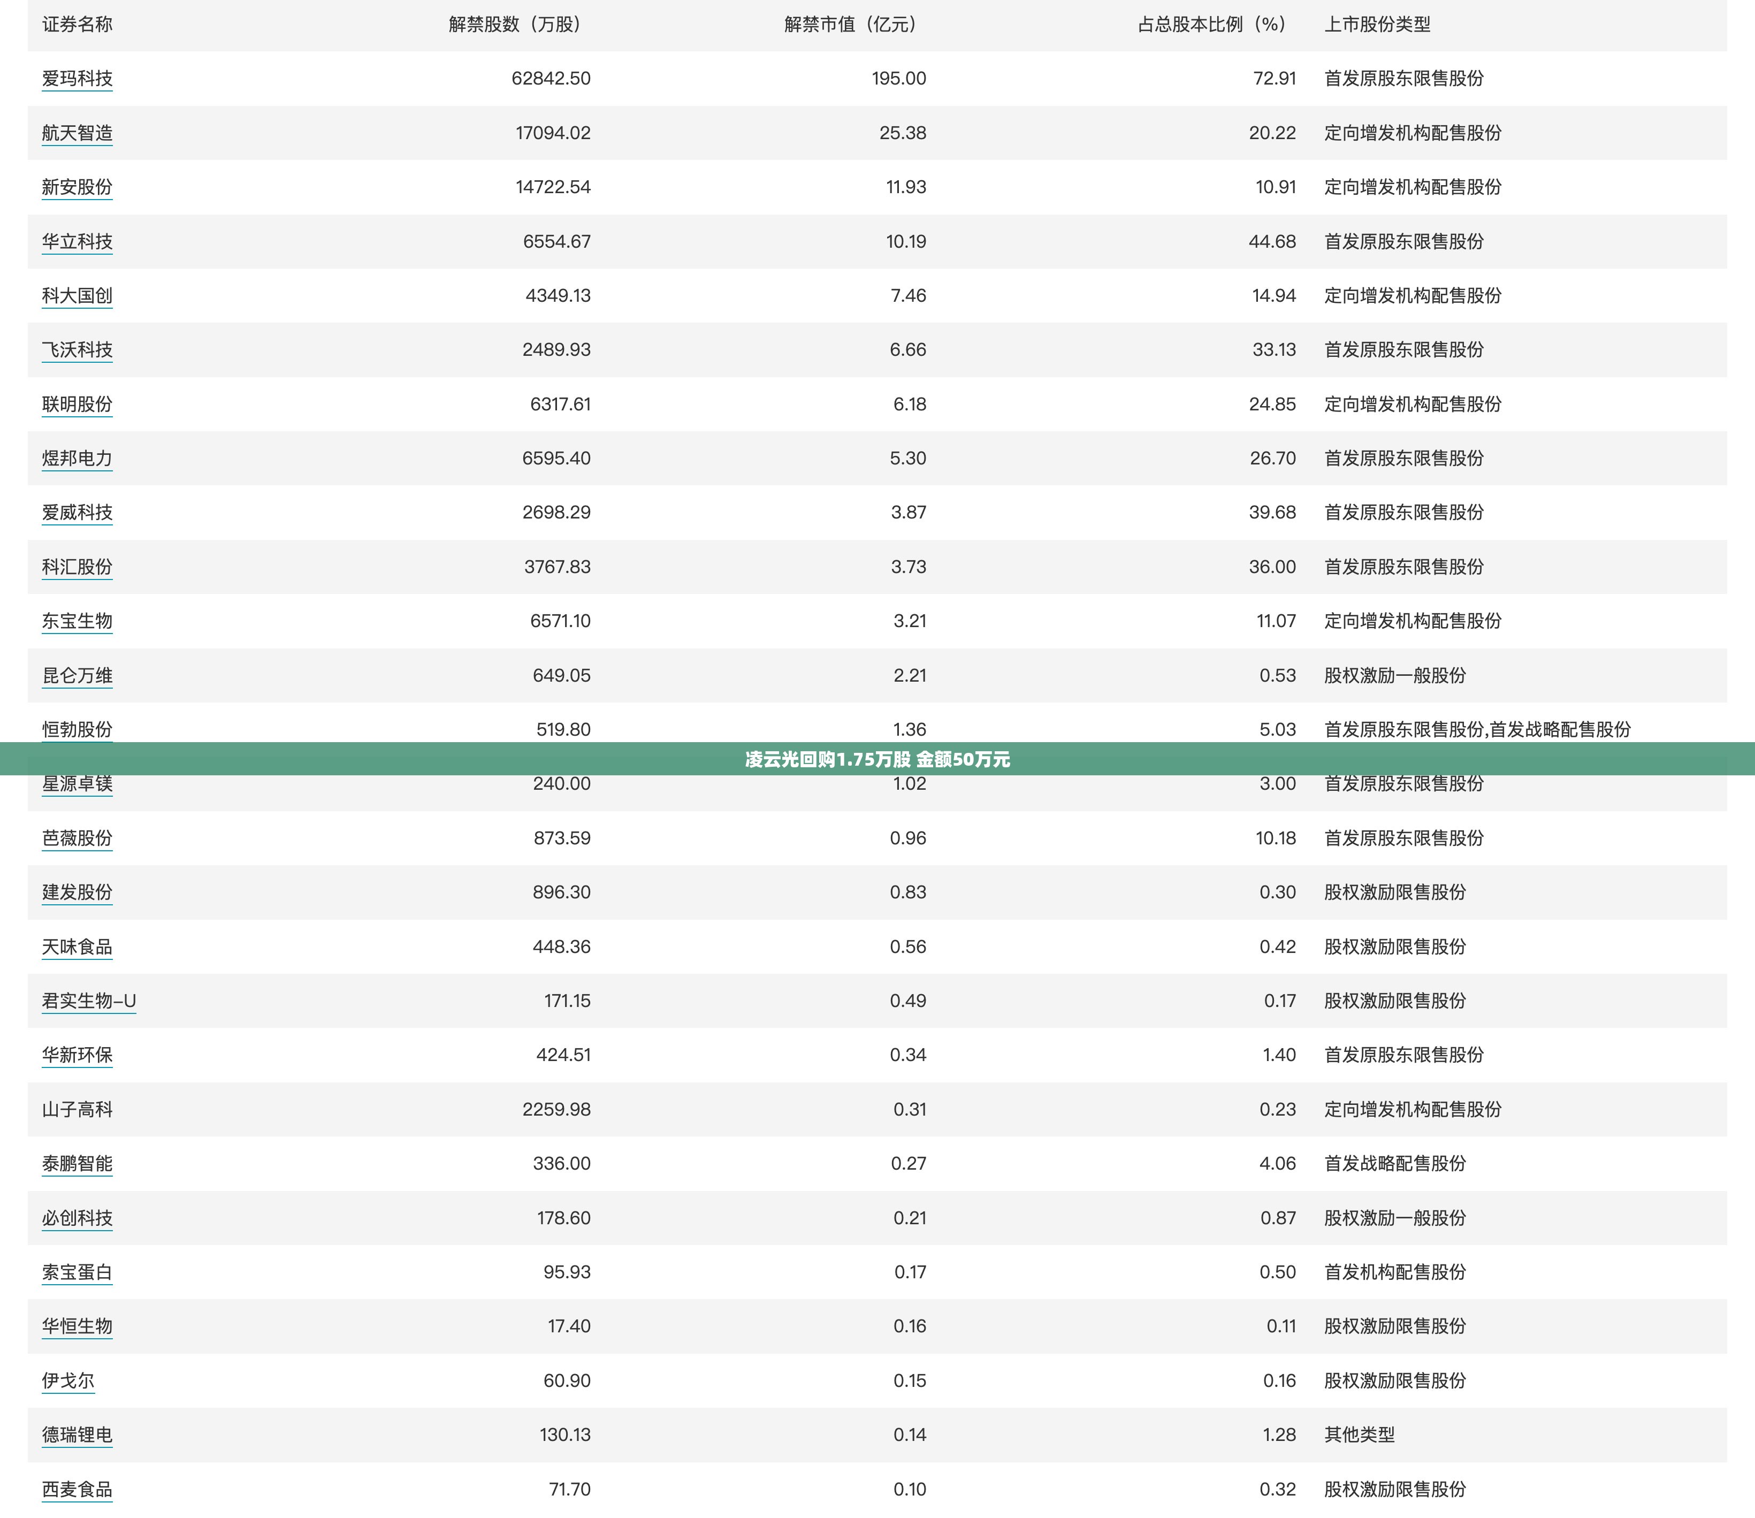Open the 科汇股份 stock link
Screen dimensions: 1755x1518
click(x=77, y=567)
